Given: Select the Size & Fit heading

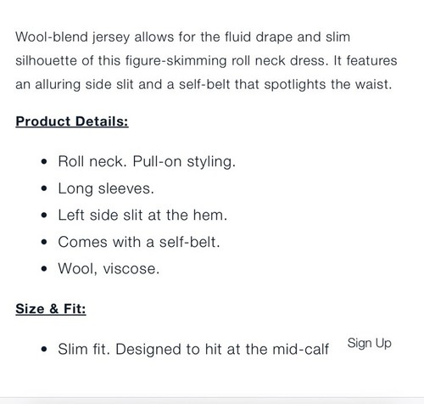Looking at the screenshot, I should point(51,308).
